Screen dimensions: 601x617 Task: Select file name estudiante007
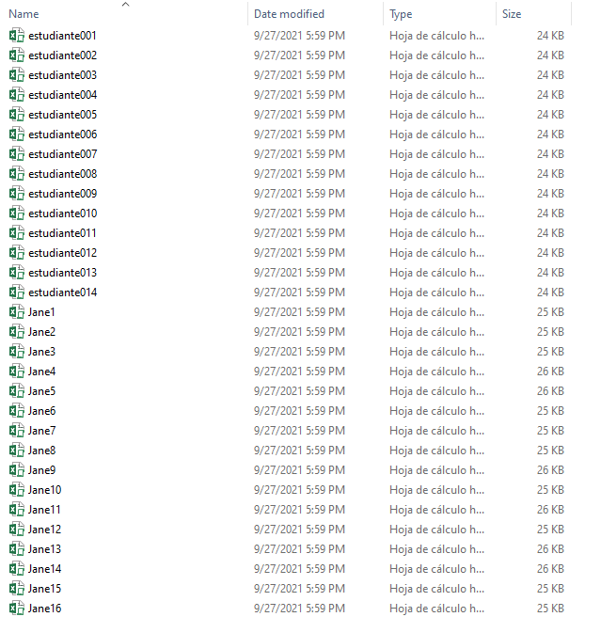[63, 154]
